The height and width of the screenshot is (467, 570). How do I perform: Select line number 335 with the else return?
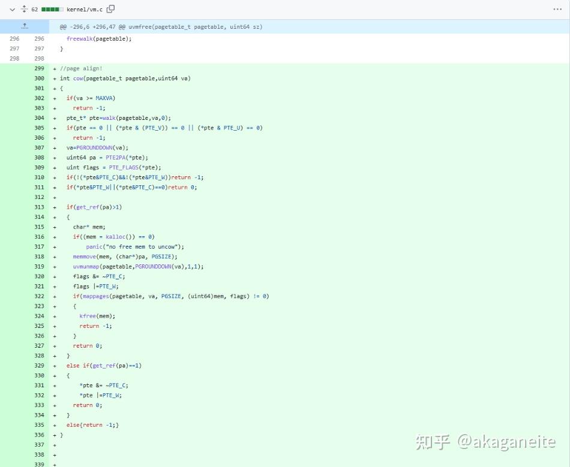tap(39, 424)
